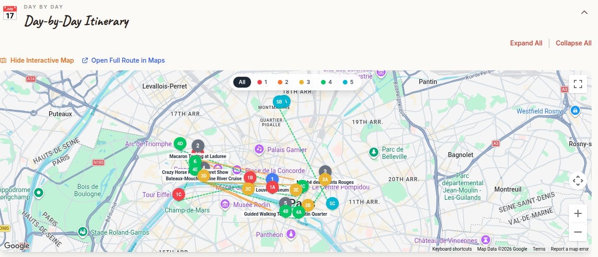
Task: Open Keyboard shortcuts link
Action: pos(452,249)
